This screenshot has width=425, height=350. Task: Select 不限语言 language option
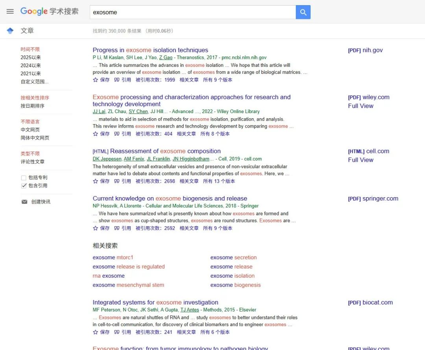(x=30, y=121)
